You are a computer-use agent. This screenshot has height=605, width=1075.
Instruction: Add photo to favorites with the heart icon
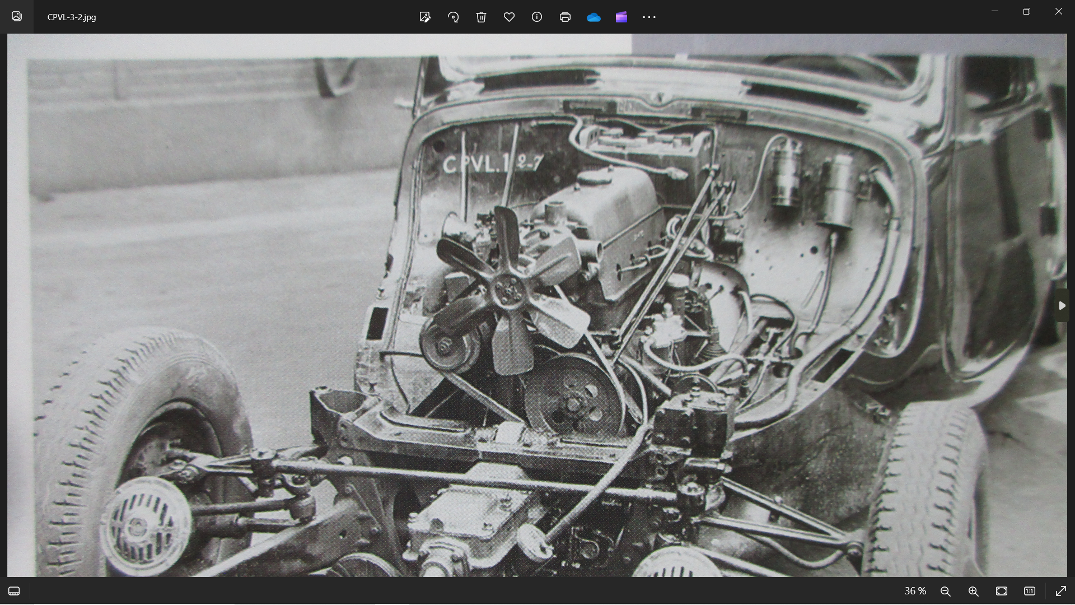click(509, 17)
